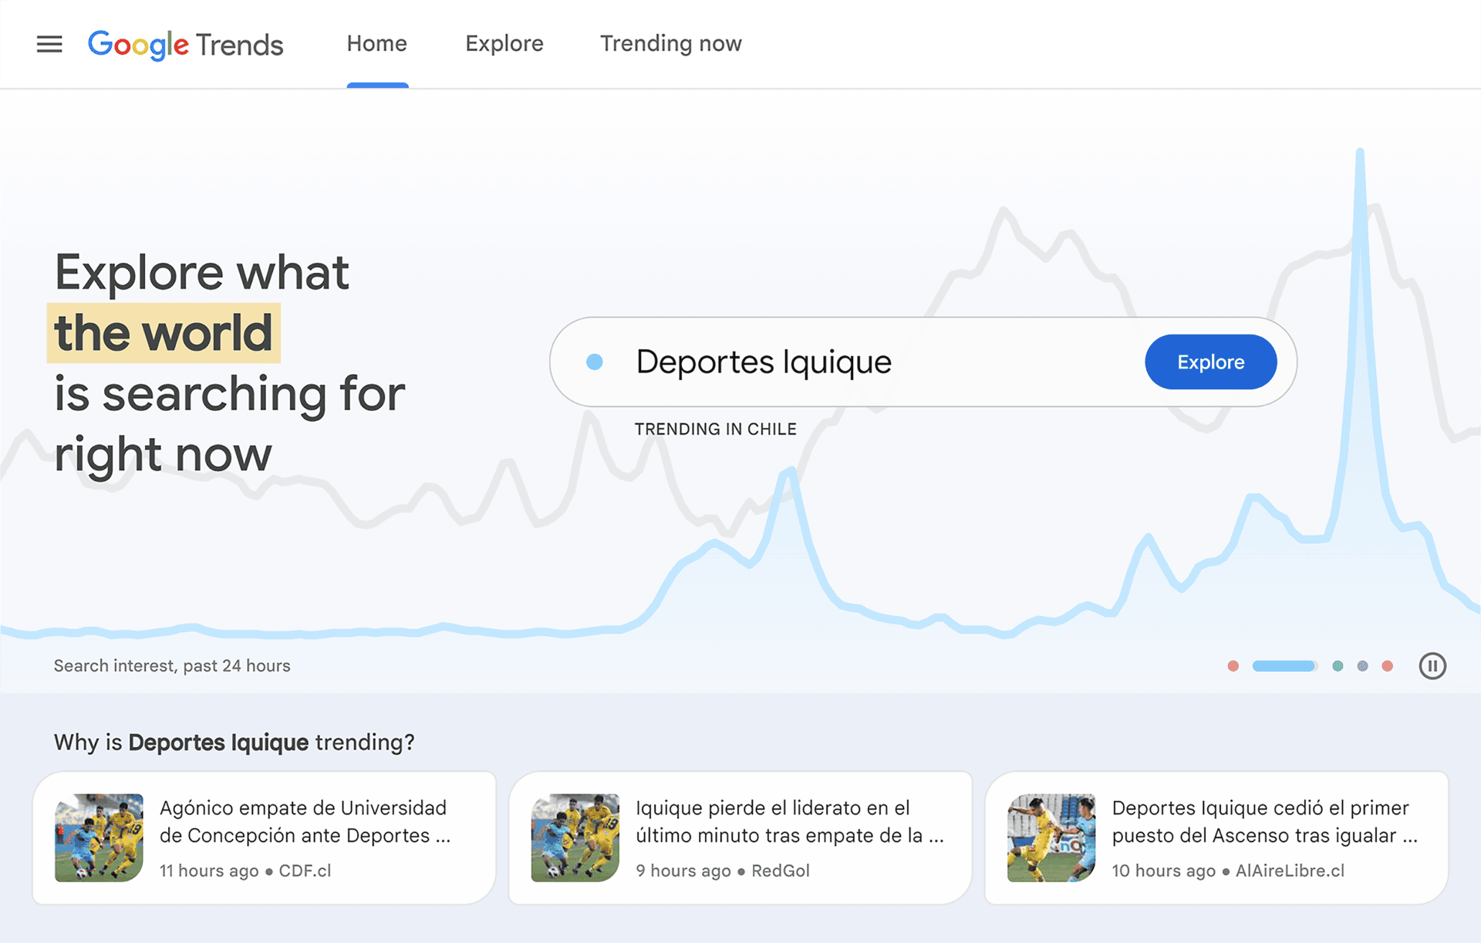Viewport: 1481px width, 943px height.
Task: Select the teal dotted carousel indicator
Action: click(1338, 665)
